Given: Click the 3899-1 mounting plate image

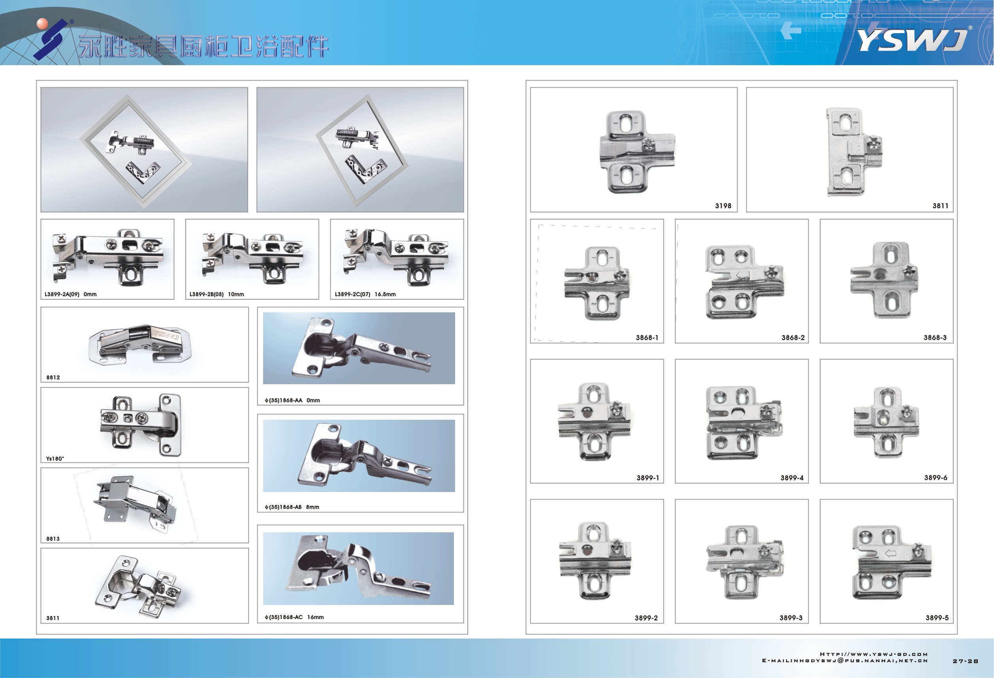Looking at the screenshot, I should coord(594,421).
